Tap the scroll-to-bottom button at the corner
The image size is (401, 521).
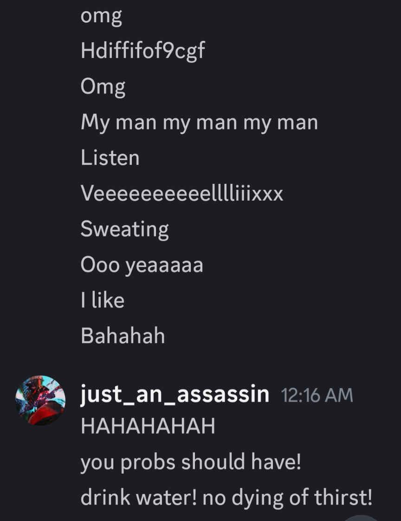pos(361,518)
